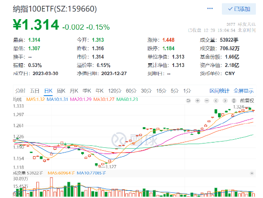Open the 前复权 price adjustment dropdown

click(x=247, y=101)
